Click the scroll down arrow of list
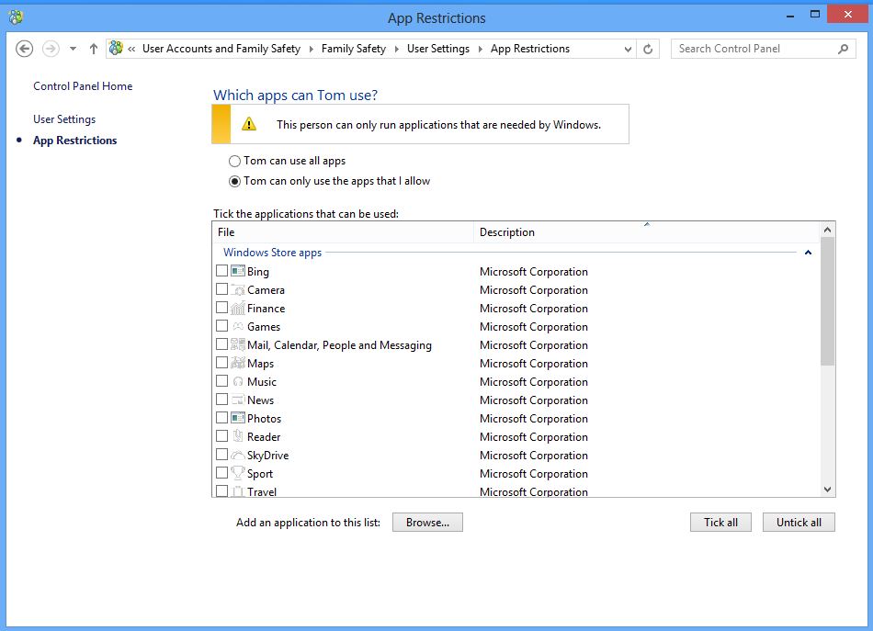873x631 pixels. pyautogui.click(x=827, y=490)
